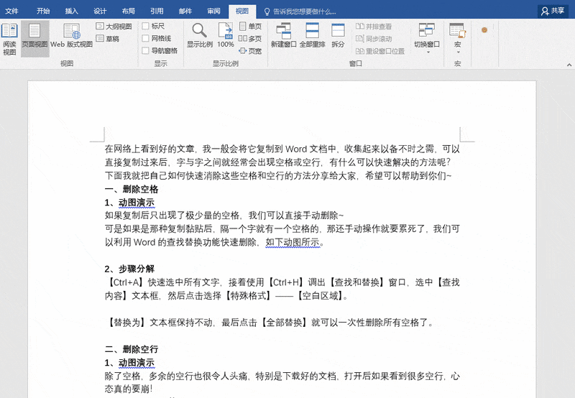Expand the Switch Windows dropdown arrow

click(x=428, y=52)
